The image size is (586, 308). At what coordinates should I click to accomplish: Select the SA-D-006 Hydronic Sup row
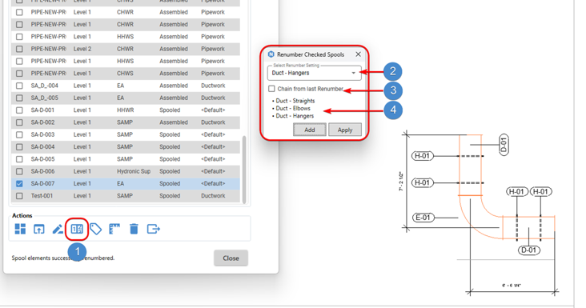click(125, 171)
